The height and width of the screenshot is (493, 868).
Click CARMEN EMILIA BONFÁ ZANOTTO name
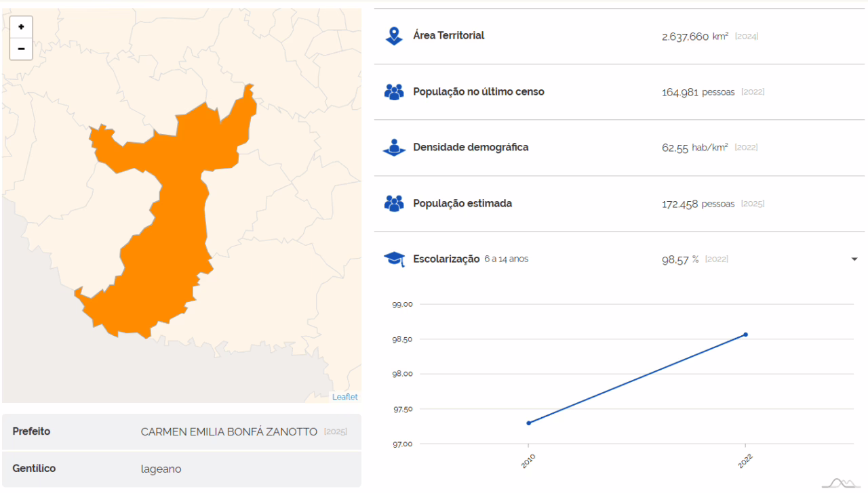point(229,431)
